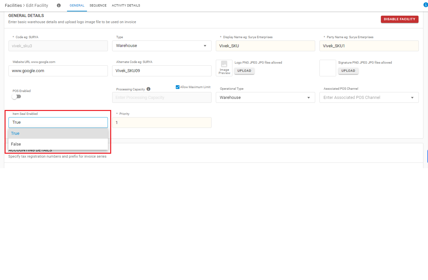Uncheck the Allow Maximum Limit checkbox
428x280 pixels.
tap(178, 87)
